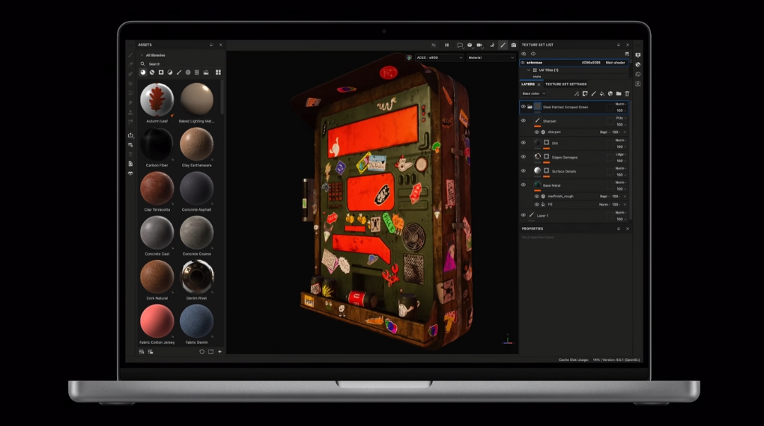Switch to painting mode brush icon
764x426 pixels.
503,45
